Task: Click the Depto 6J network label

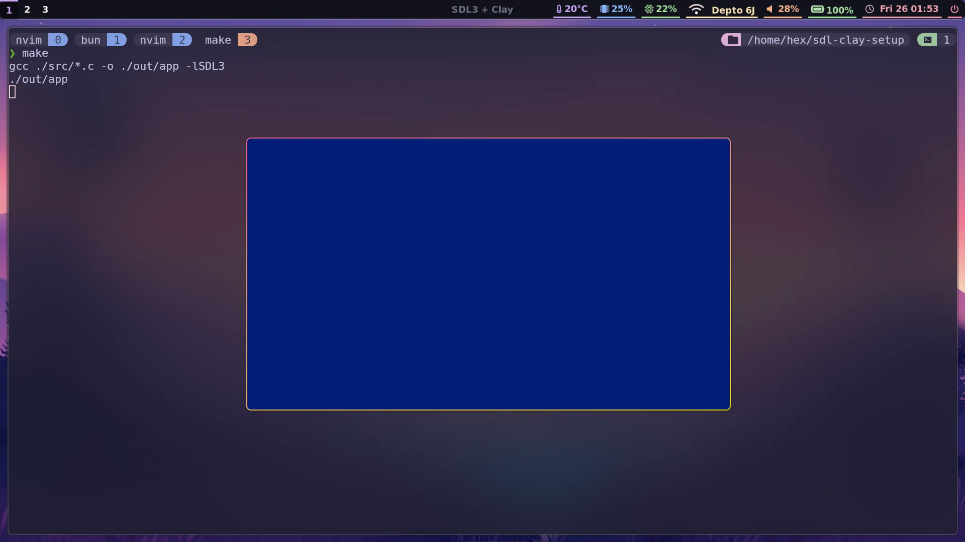Action: (733, 10)
